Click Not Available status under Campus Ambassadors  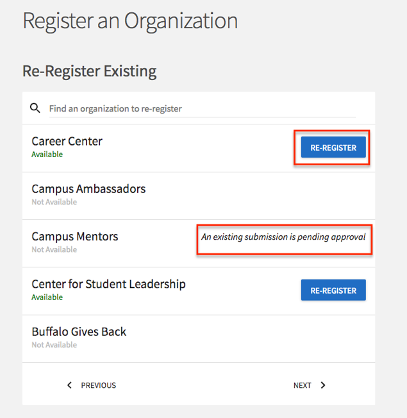coord(54,202)
